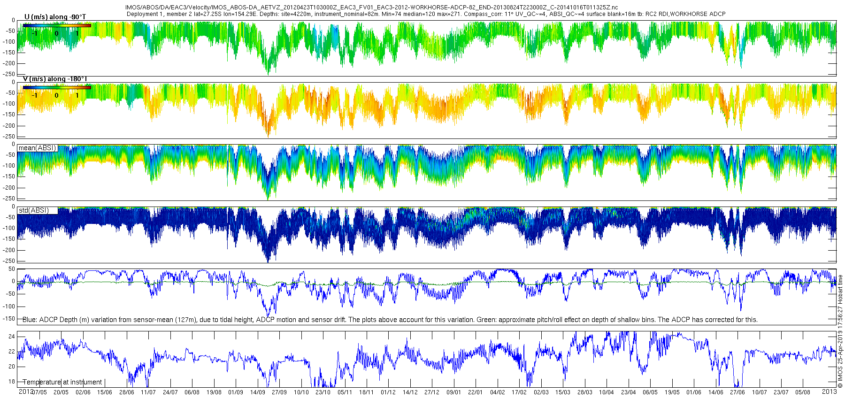Click the '15/06' date tick
This screenshot has height=399, width=845.
point(104,392)
